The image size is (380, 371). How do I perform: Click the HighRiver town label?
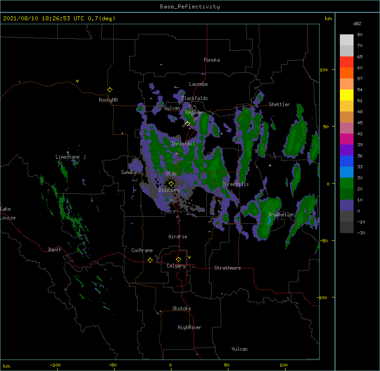[x=190, y=327]
